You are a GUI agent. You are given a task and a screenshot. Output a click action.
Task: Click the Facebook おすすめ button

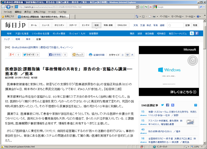(55, 54)
